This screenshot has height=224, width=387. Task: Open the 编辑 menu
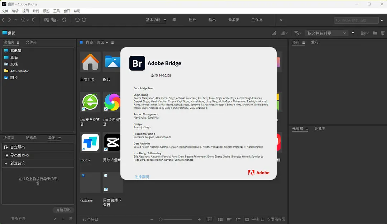[x=15, y=11]
